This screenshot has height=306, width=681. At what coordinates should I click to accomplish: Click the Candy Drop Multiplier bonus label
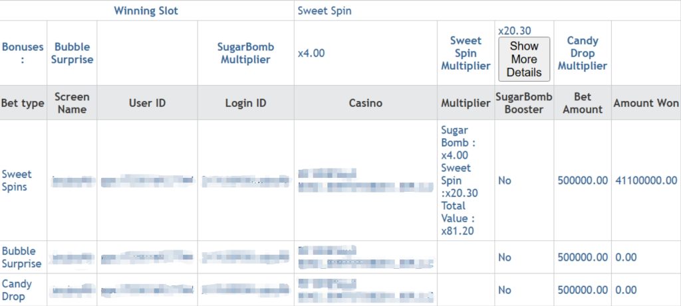click(x=582, y=53)
